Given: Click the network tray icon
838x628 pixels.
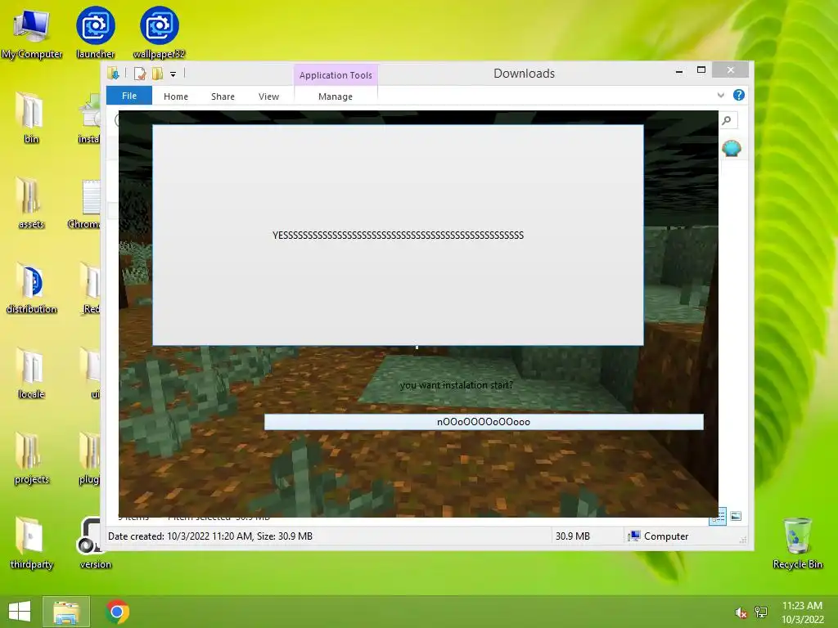Looking at the screenshot, I should 761,612.
